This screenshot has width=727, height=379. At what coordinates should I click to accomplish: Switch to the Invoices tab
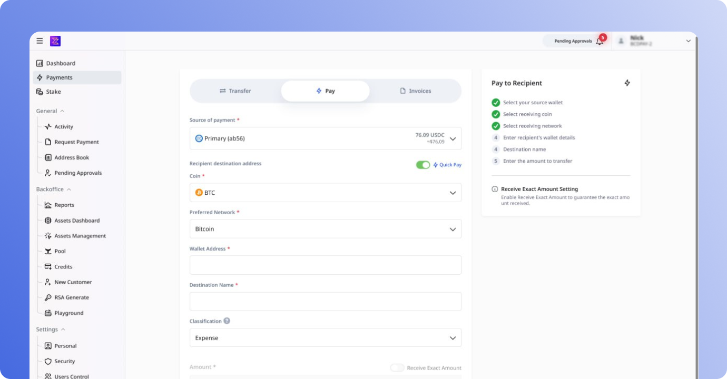[415, 91]
